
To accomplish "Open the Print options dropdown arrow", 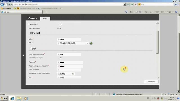I will [143, 12].
